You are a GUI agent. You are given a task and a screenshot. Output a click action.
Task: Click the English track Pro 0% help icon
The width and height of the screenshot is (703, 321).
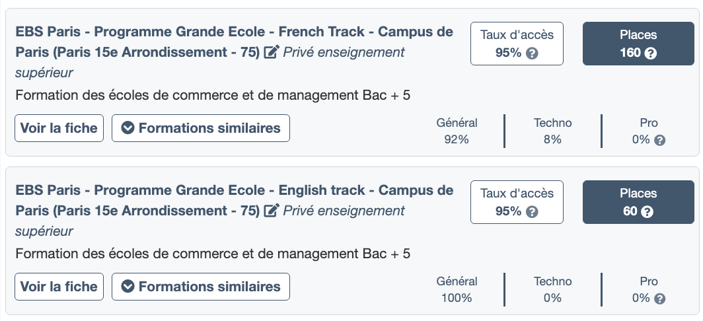coord(659,299)
